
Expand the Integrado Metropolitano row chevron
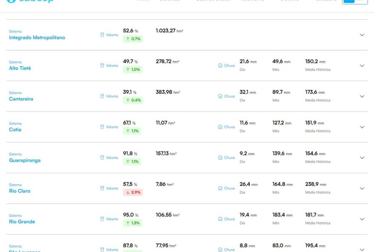pos(362,35)
